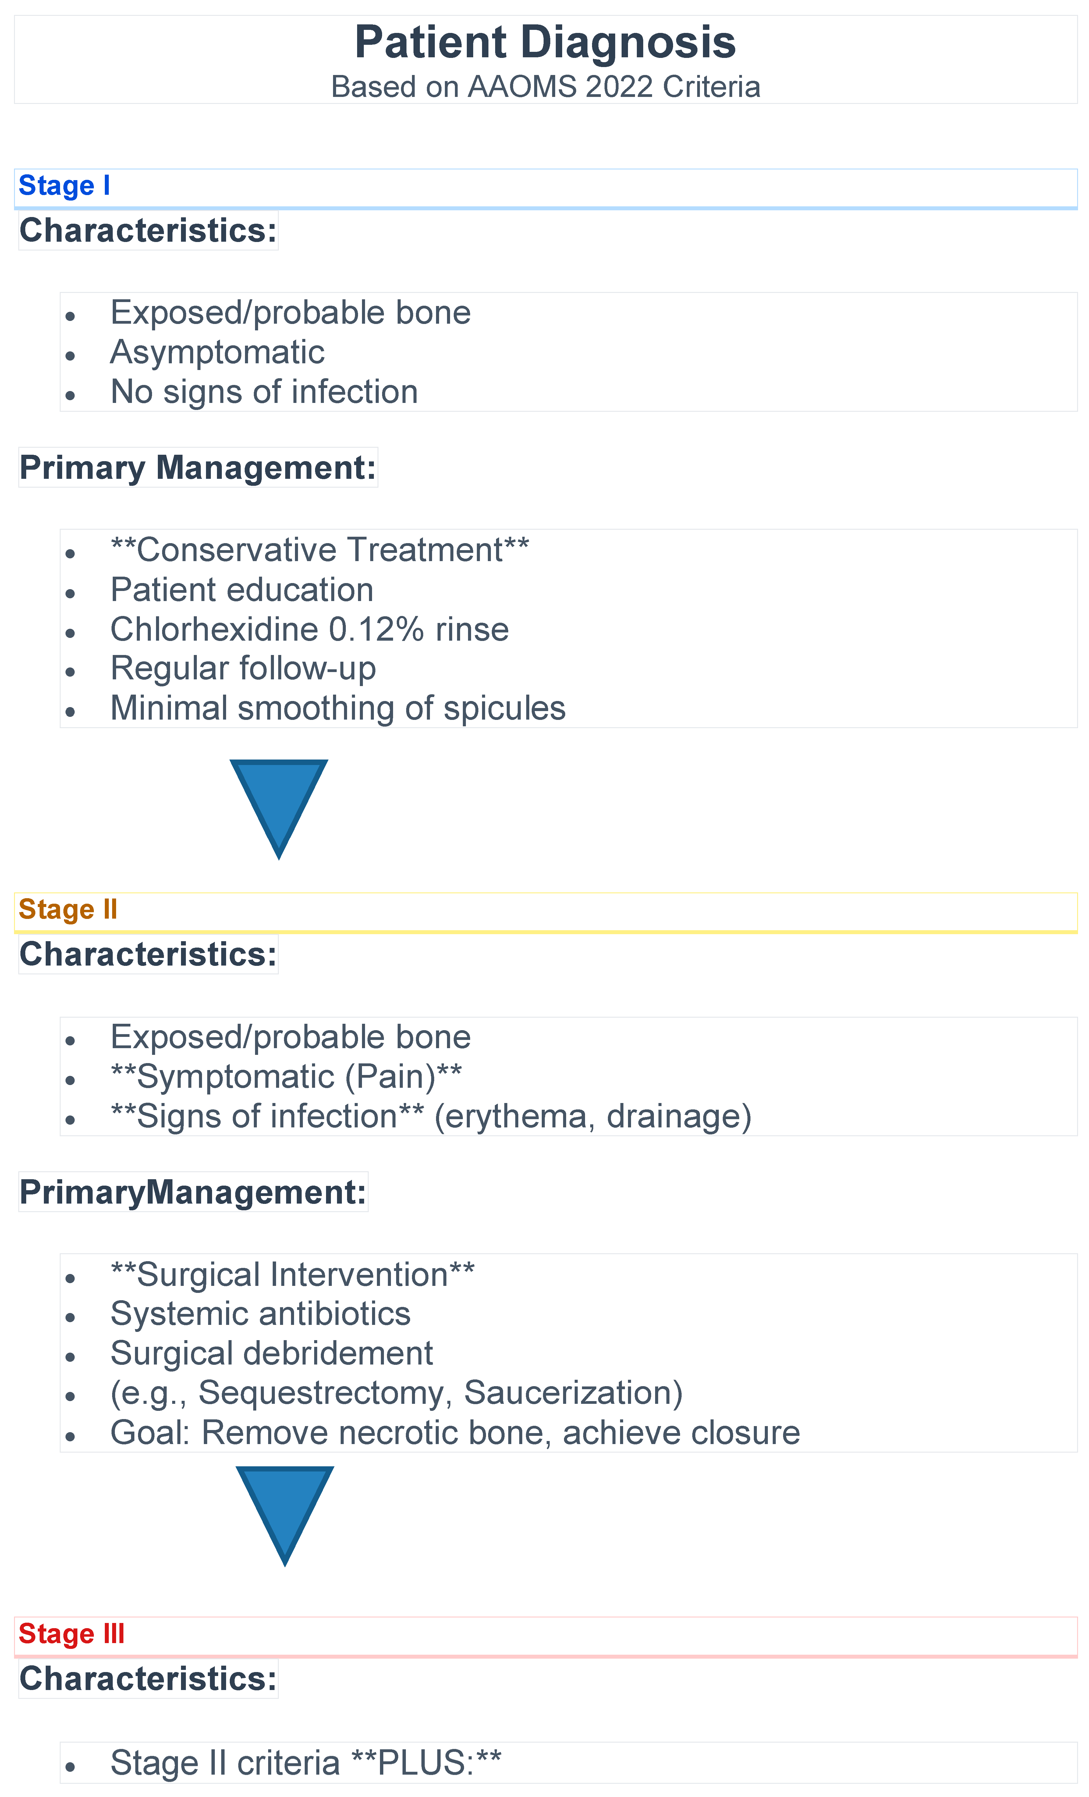Image resolution: width=1089 pixels, height=1797 pixels.
Task: Select the Stage I header
Action: 64,186
